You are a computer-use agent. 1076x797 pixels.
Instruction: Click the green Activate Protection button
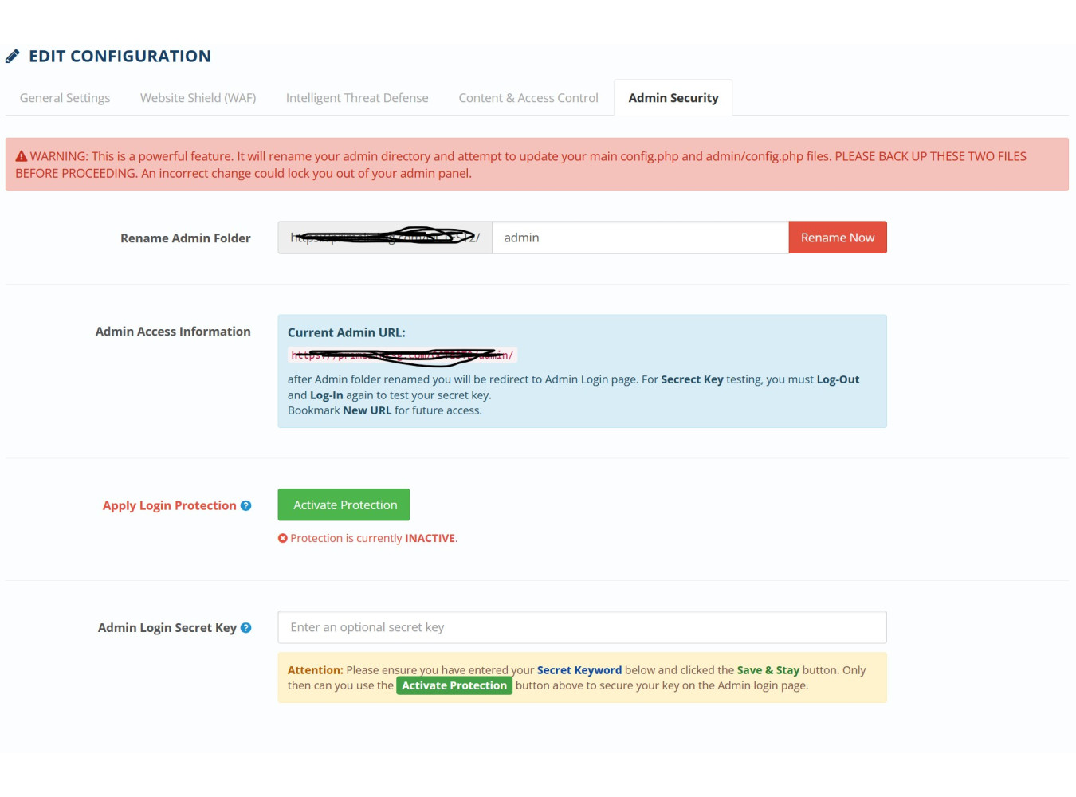(x=344, y=505)
